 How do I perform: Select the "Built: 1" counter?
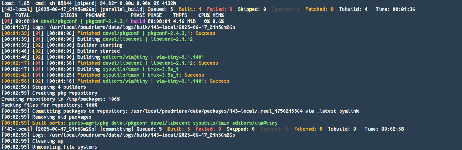click(x=190, y=9)
